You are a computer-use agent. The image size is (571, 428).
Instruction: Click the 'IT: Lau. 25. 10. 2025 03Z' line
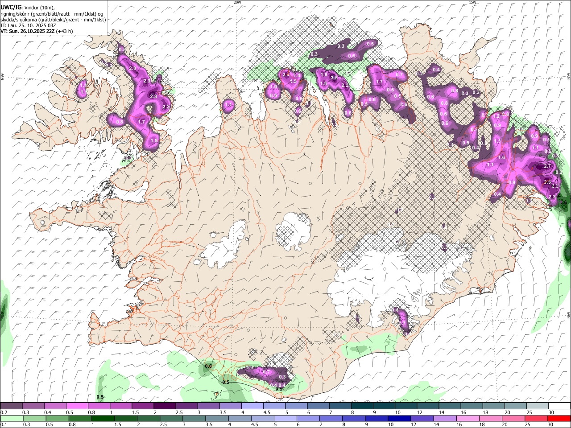(x=28, y=25)
